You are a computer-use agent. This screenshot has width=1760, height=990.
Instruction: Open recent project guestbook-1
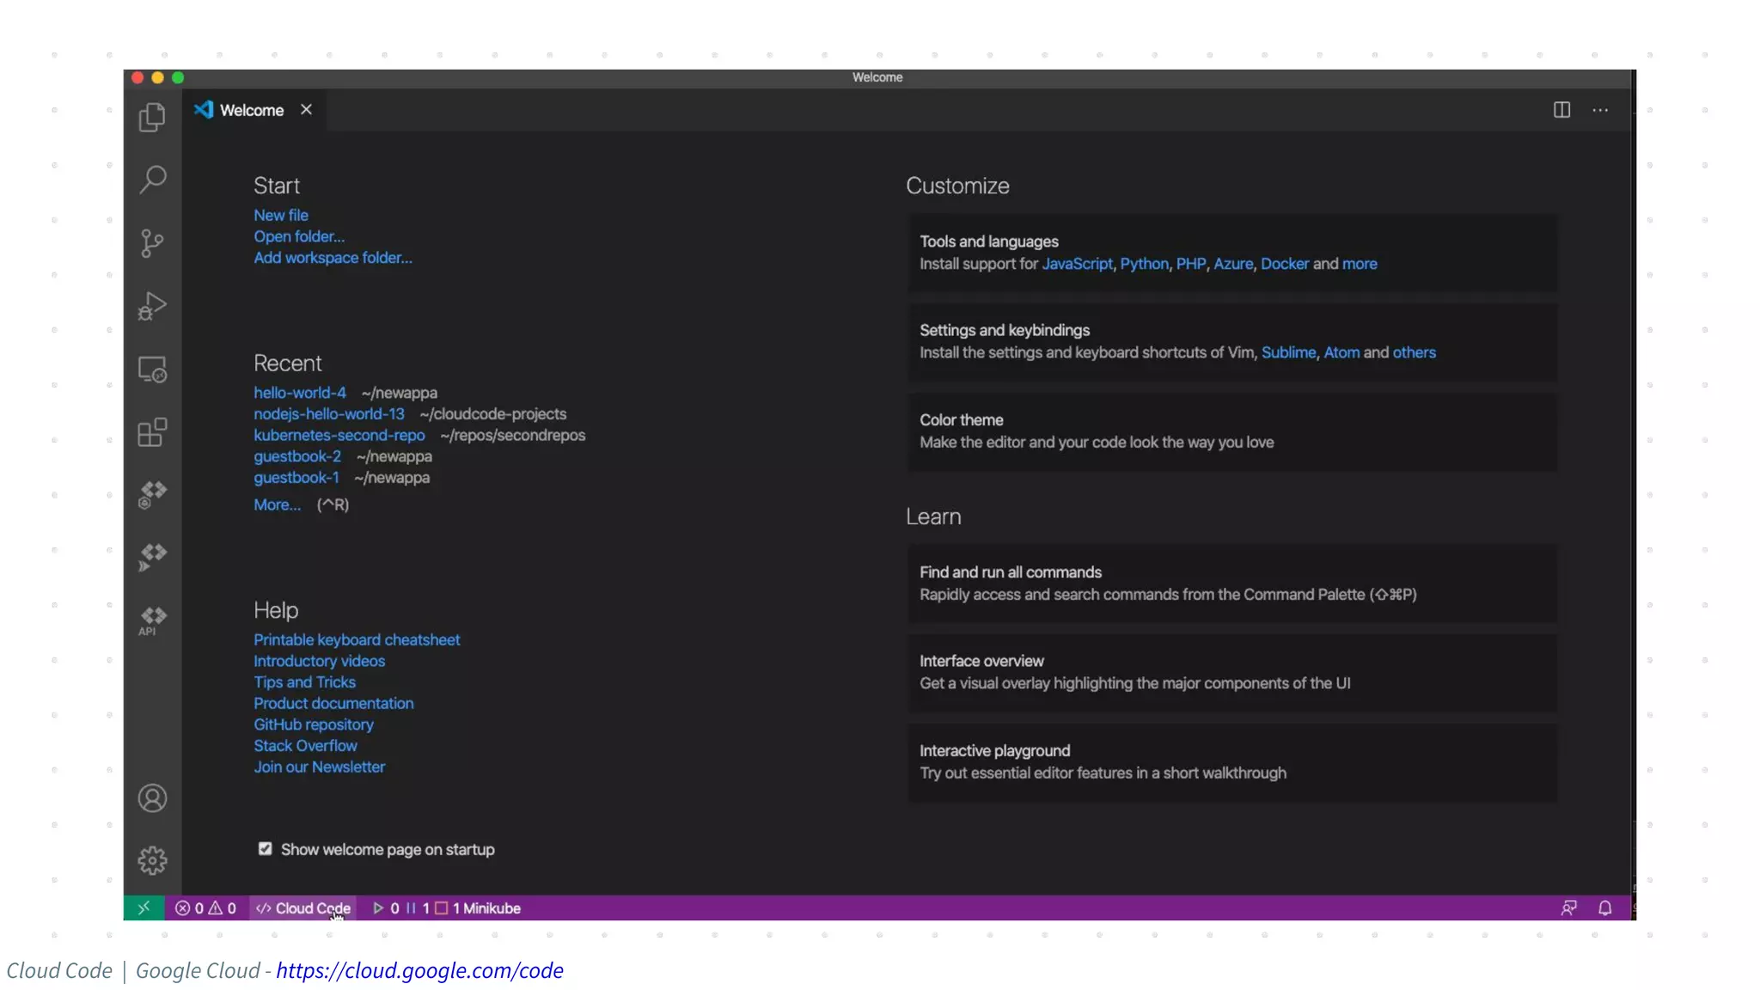(x=296, y=478)
